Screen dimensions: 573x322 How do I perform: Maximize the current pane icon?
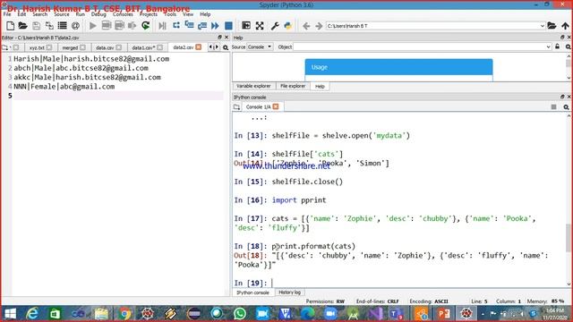246,26
